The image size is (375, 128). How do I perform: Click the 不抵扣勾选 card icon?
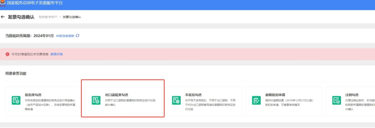tap(176, 100)
